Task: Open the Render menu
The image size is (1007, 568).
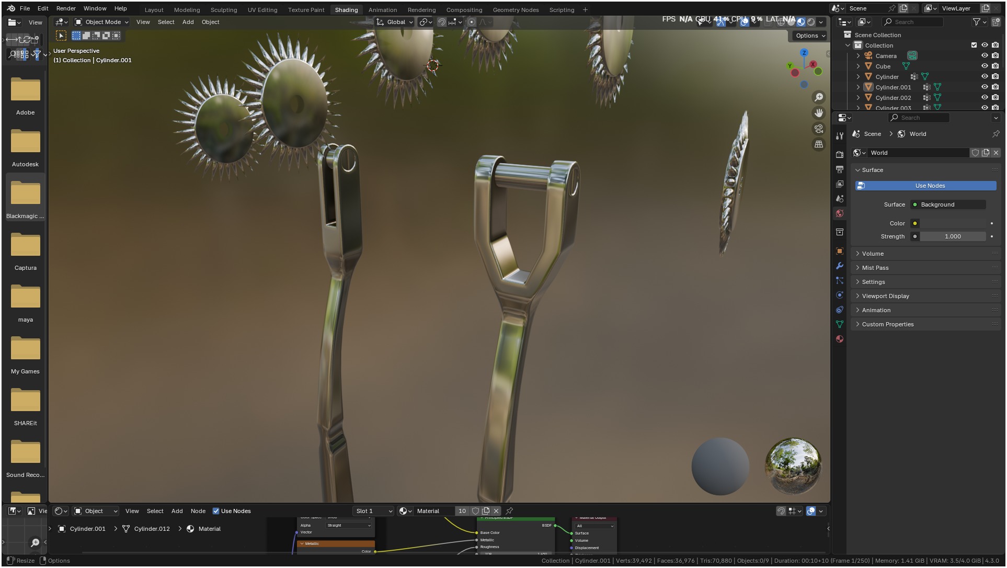Action: (66, 8)
